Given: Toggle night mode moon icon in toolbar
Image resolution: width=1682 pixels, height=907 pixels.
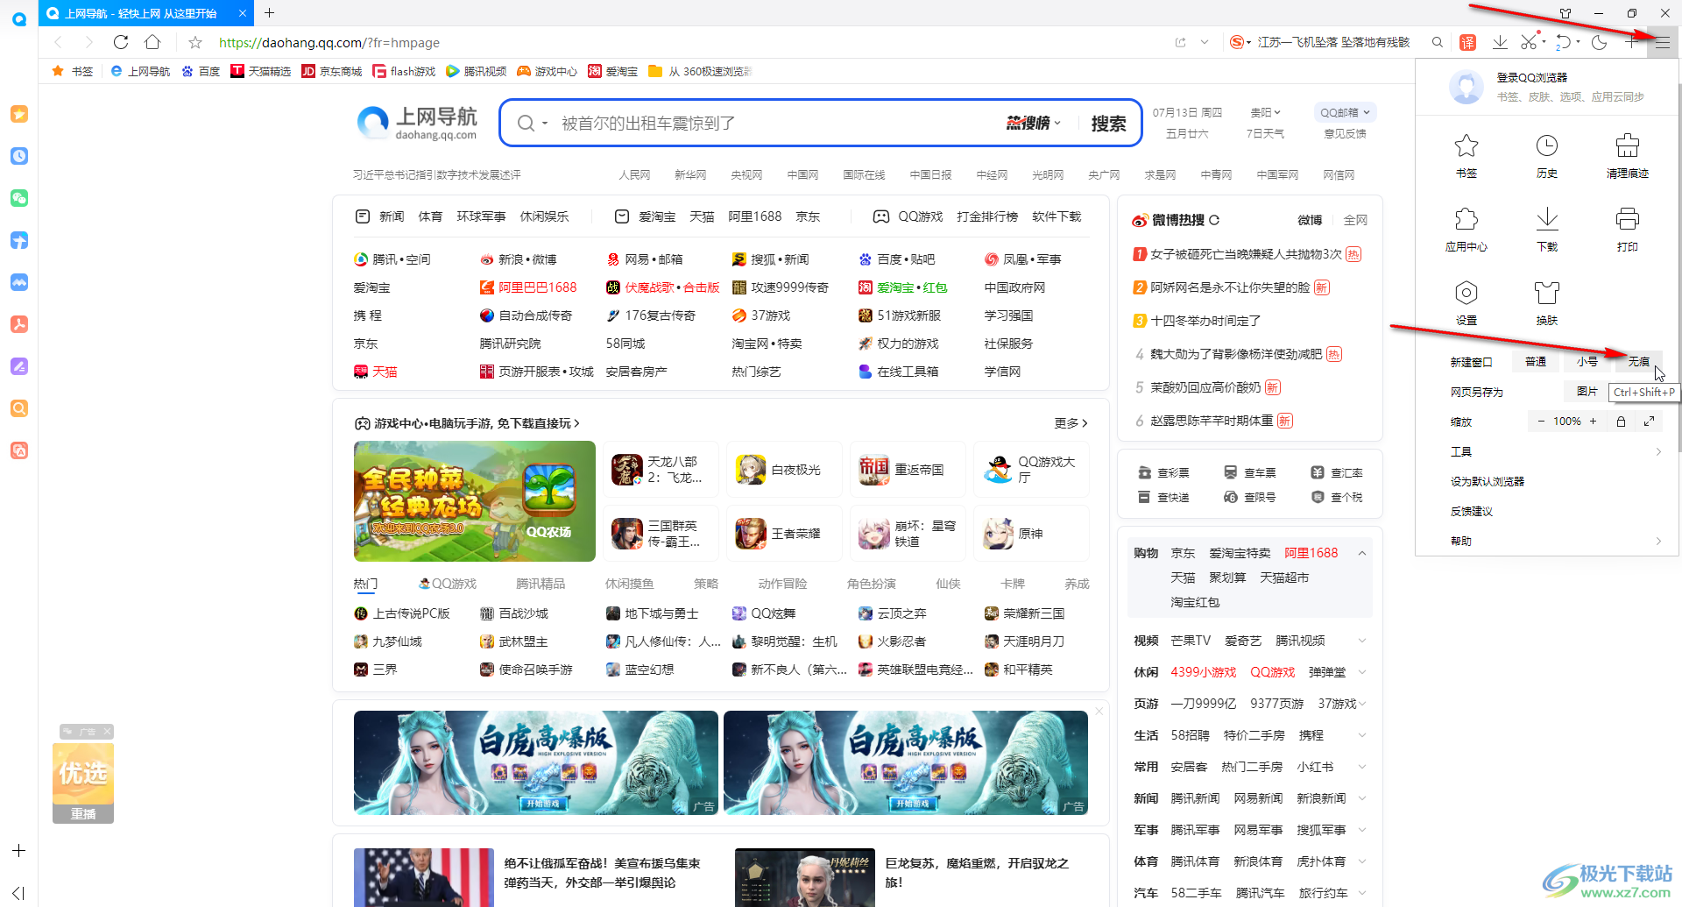Looking at the screenshot, I should coord(1599,42).
